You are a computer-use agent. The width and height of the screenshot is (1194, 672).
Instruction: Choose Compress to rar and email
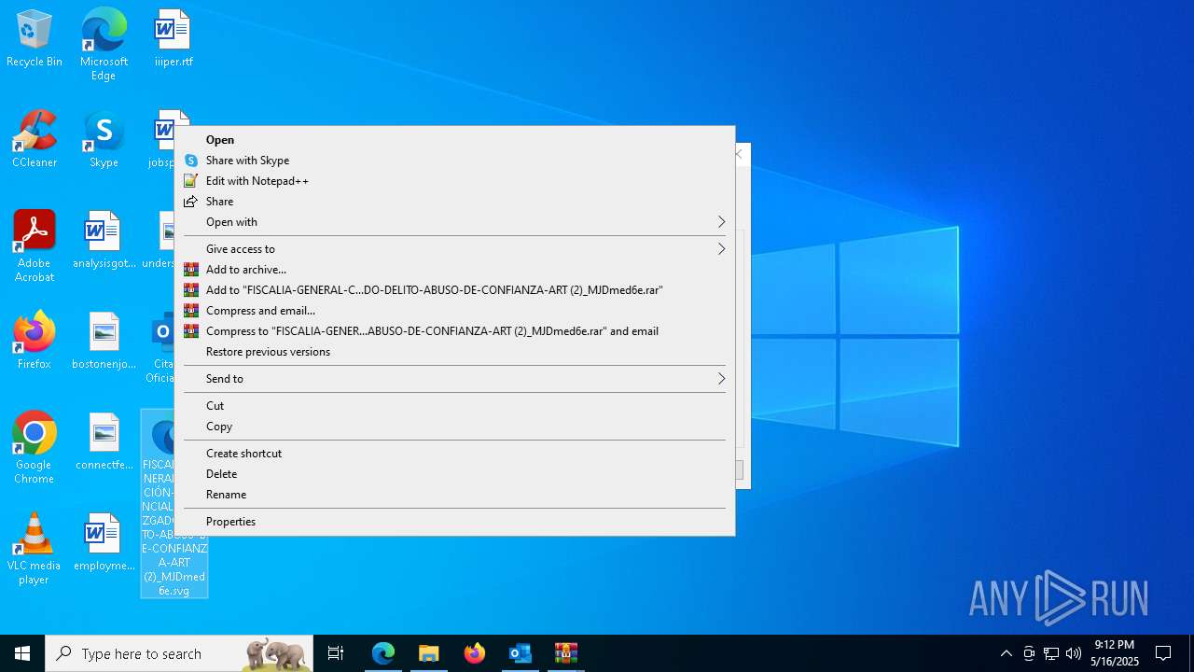pyautogui.click(x=454, y=331)
